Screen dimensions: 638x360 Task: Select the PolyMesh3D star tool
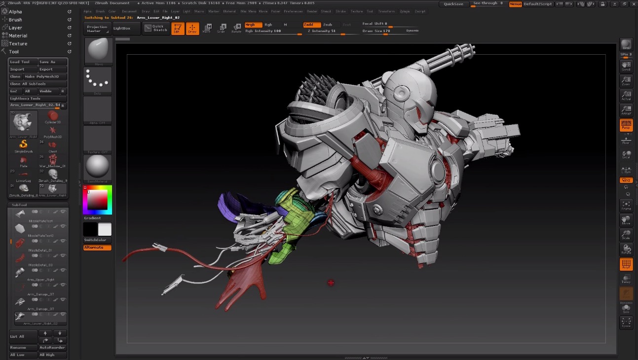tap(53, 131)
